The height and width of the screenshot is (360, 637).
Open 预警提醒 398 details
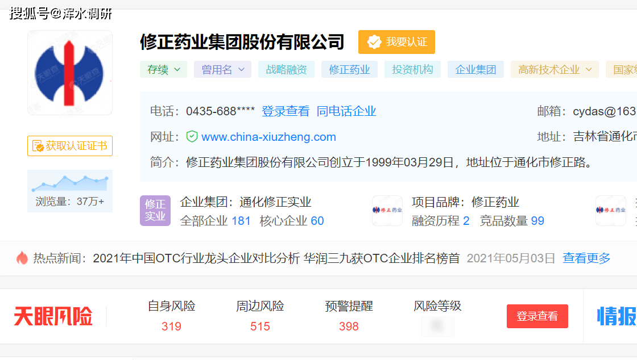[x=349, y=316]
